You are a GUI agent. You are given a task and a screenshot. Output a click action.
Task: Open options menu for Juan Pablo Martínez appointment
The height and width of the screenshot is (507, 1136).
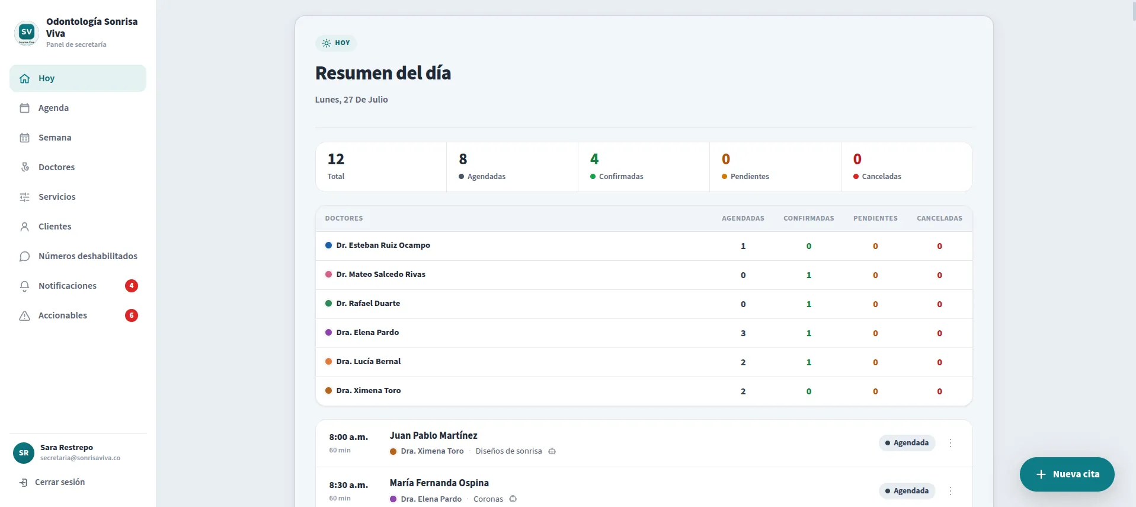click(x=951, y=443)
